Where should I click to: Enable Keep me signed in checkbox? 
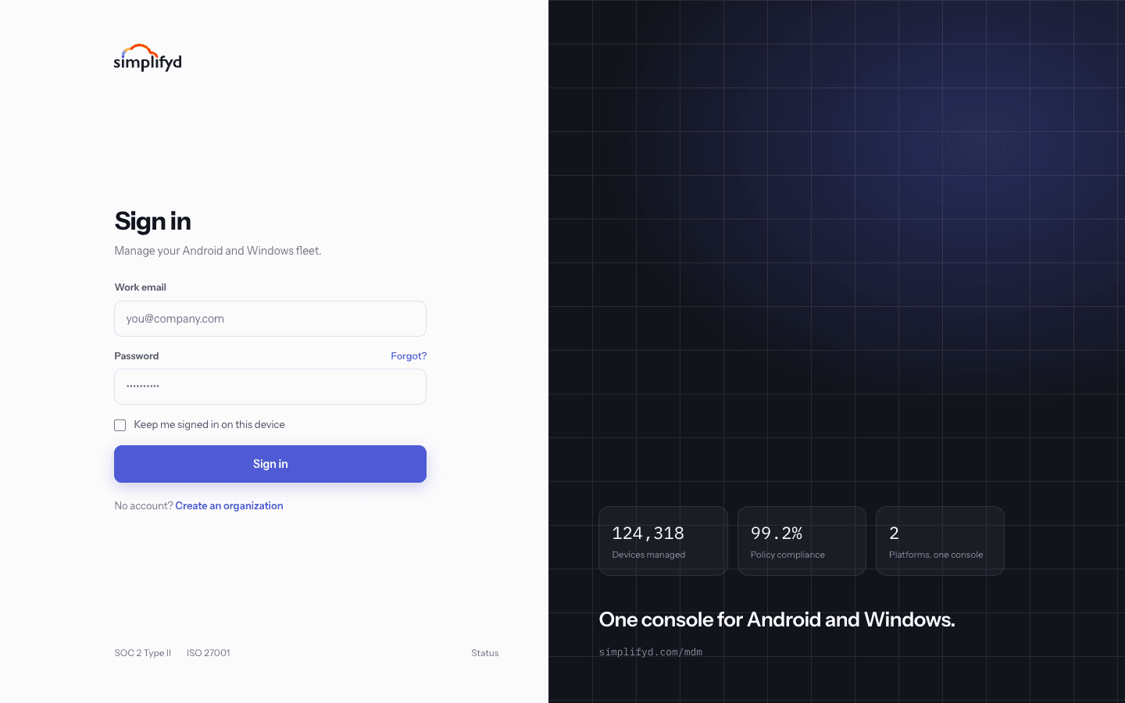tap(120, 426)
